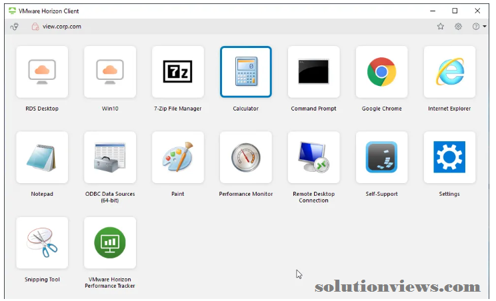Close the VMware Horizon Client window
This screenshot has height=301, width=496.
(477, 11)
